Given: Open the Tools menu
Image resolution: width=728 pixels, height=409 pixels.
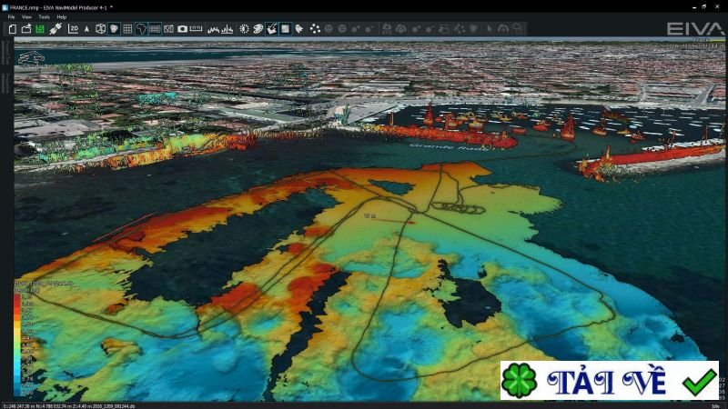Looking at the screenshot, I should [x=44, y=16].
